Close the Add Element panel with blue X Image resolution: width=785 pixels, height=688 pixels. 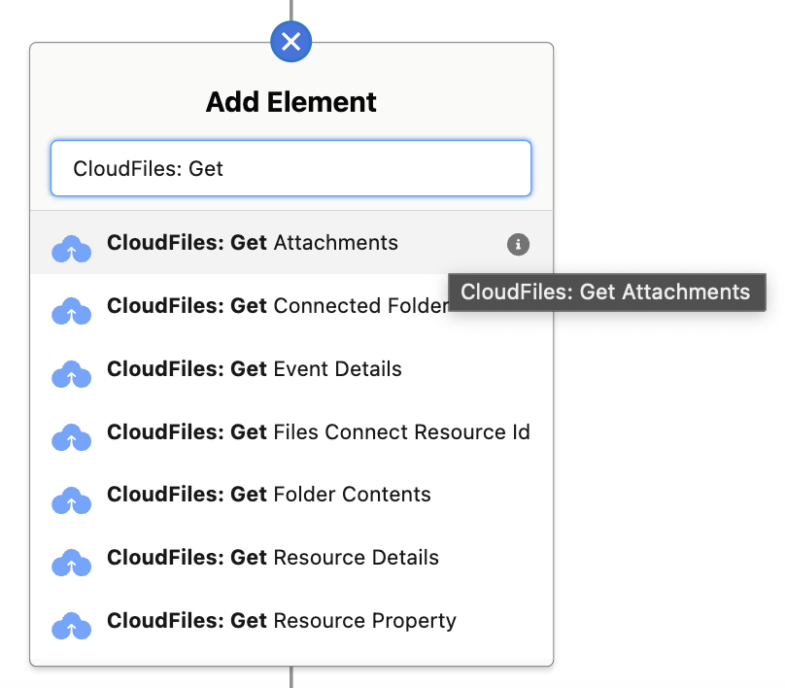tap(290, 41)
